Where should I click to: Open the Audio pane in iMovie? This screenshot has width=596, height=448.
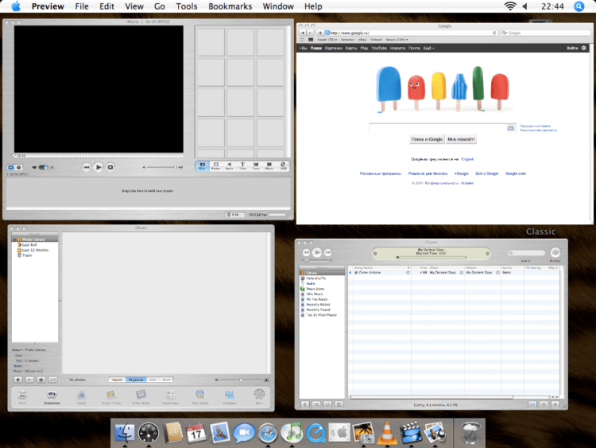click(229, 166)
